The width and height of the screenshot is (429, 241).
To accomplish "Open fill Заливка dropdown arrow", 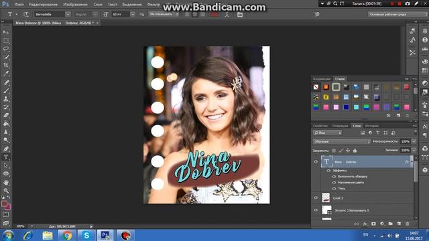I will 414,150.
